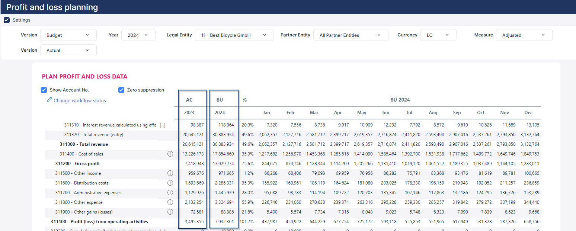
Task: Click info icon for Administrative expenses
Action: point(170,193)
